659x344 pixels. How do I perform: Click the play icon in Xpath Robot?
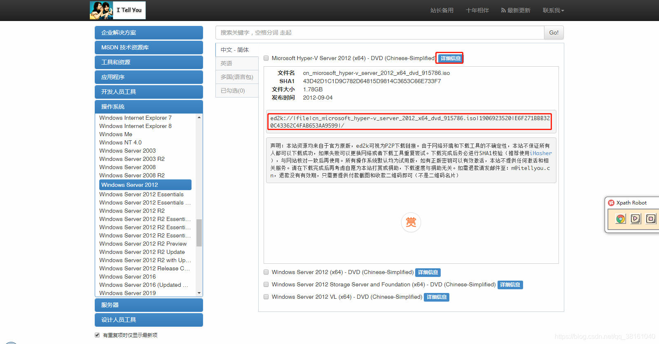point(636,218)
